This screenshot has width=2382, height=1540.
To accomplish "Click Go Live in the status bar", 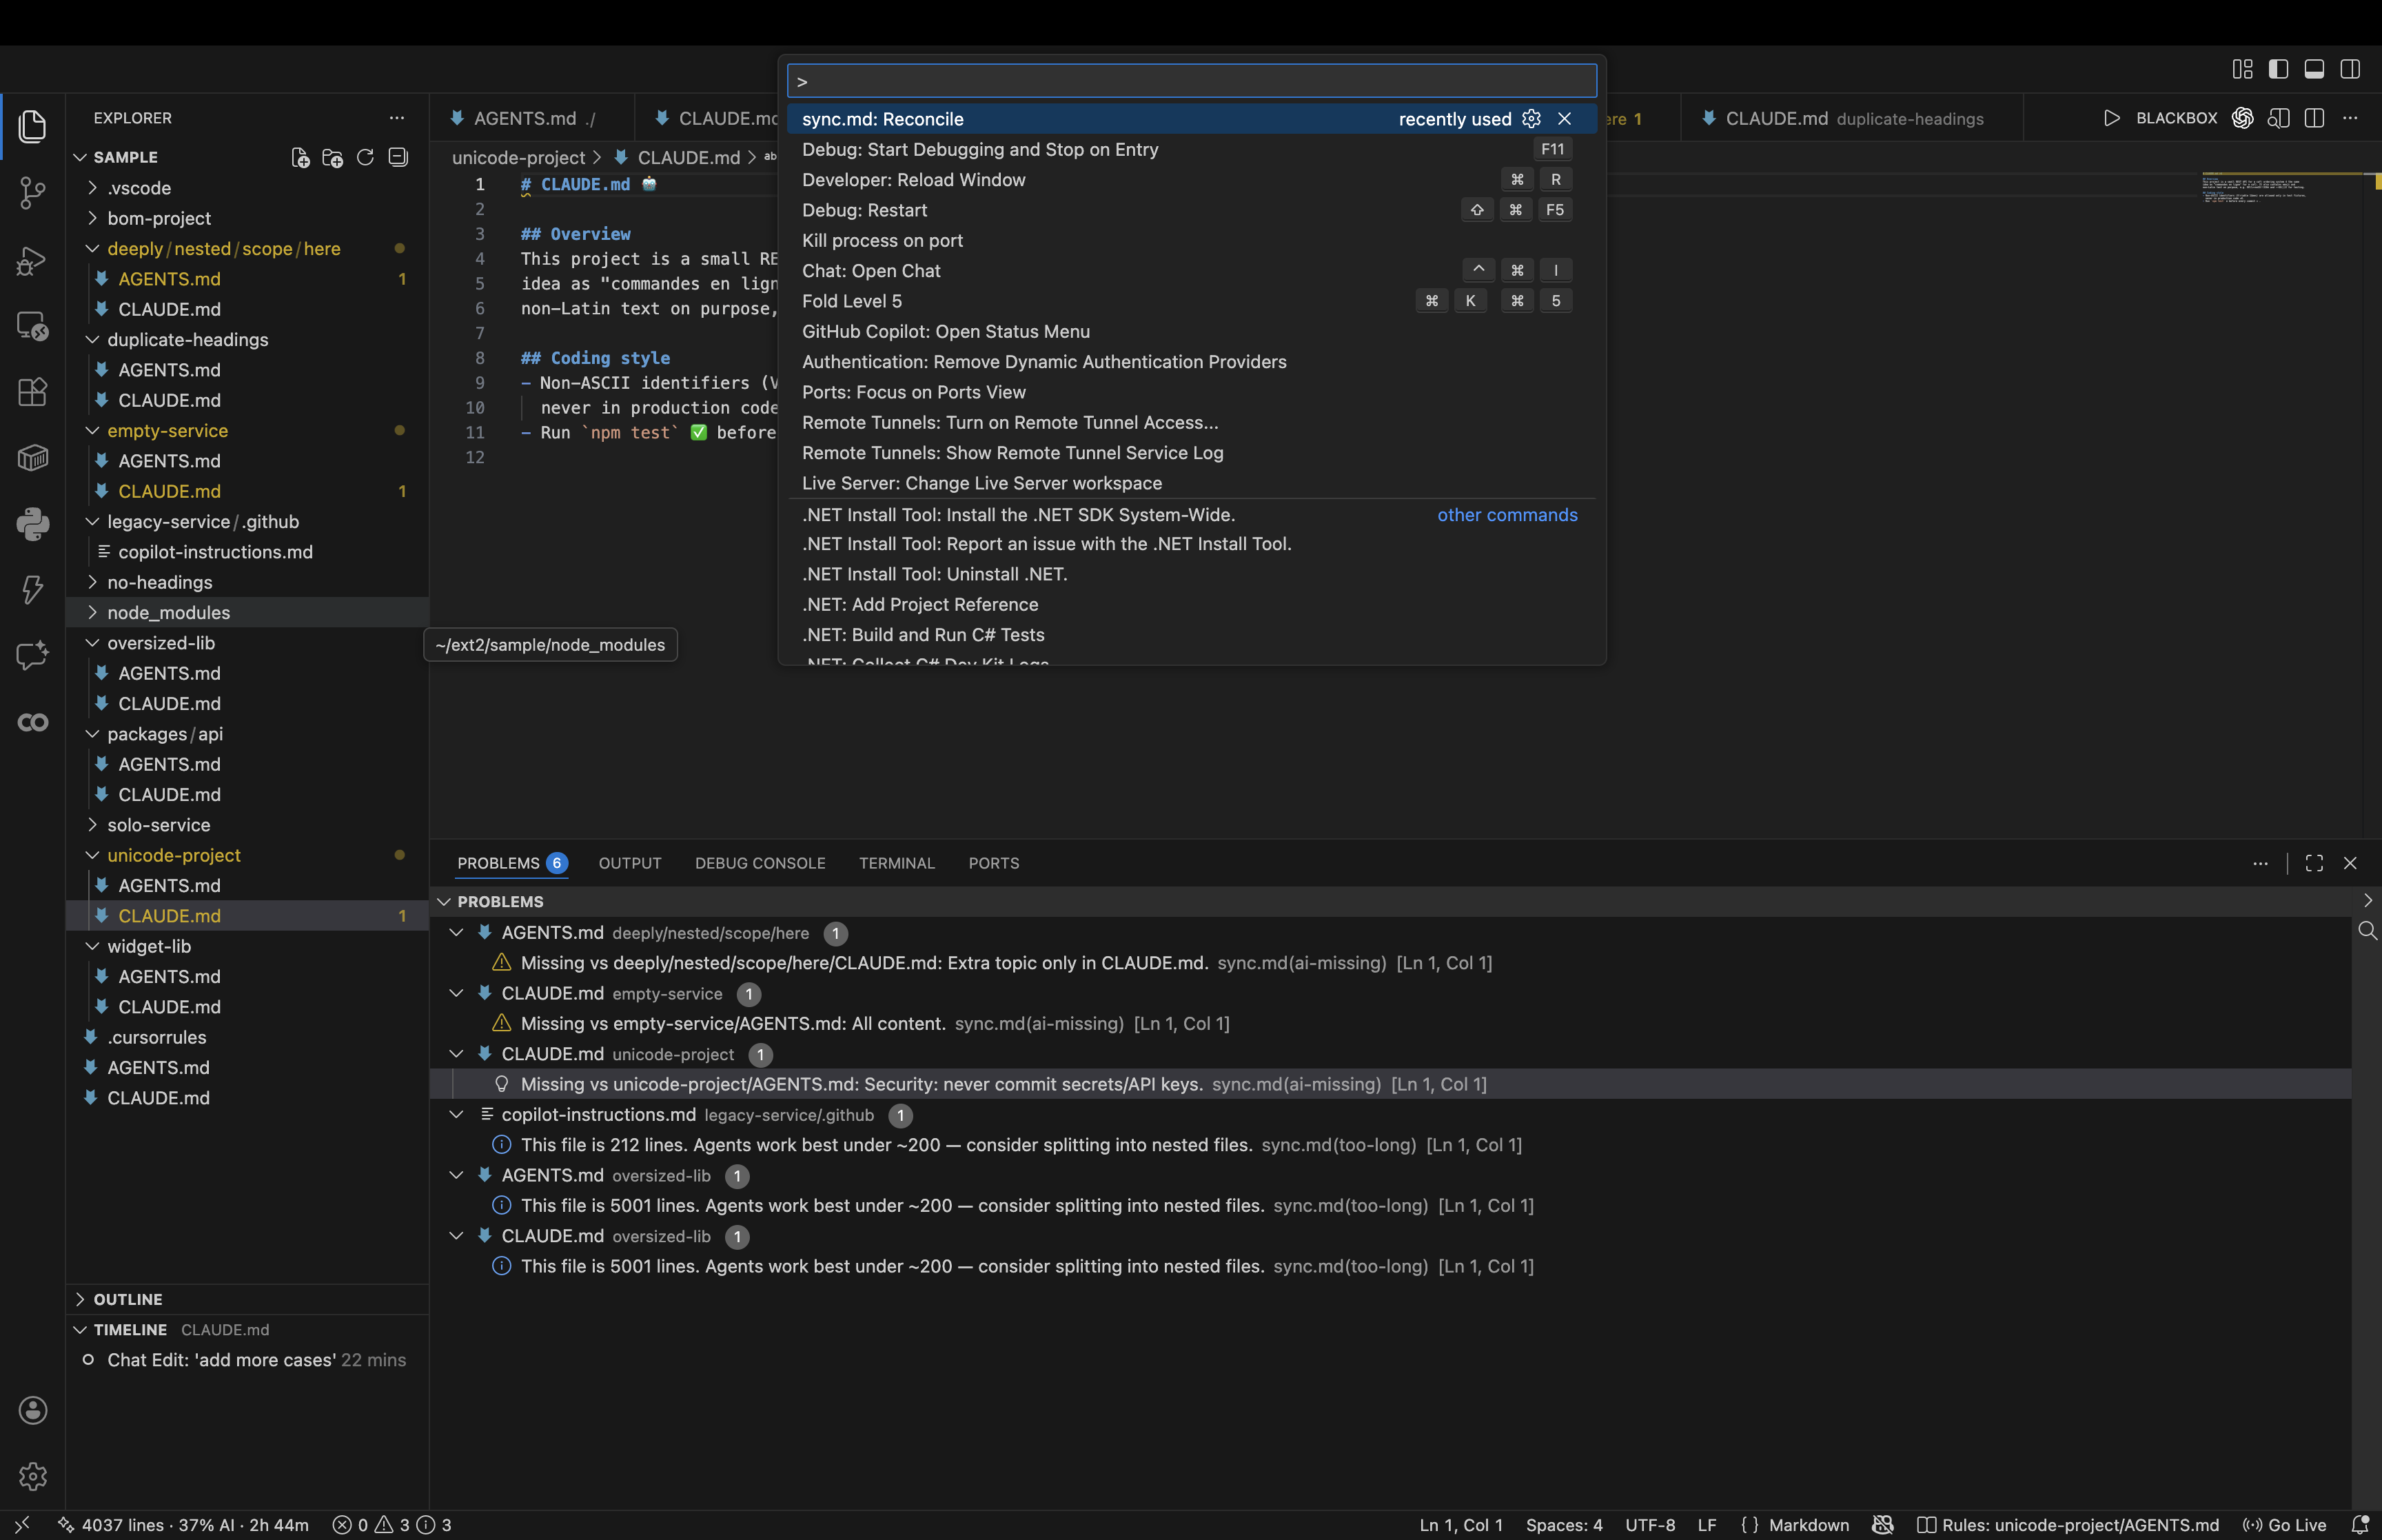I will tap(2285, 1525).
